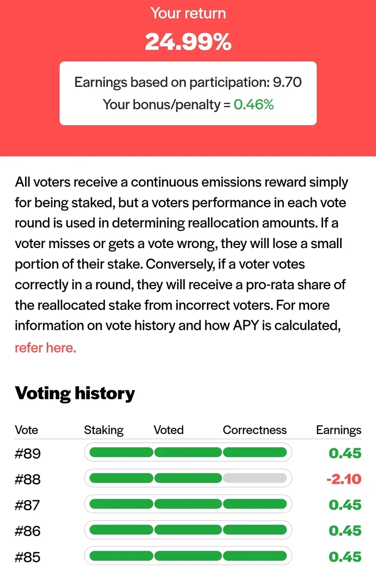Click the Staking segment of vote #85
This screenshot has width=376, height=567.
click(121, 555)
